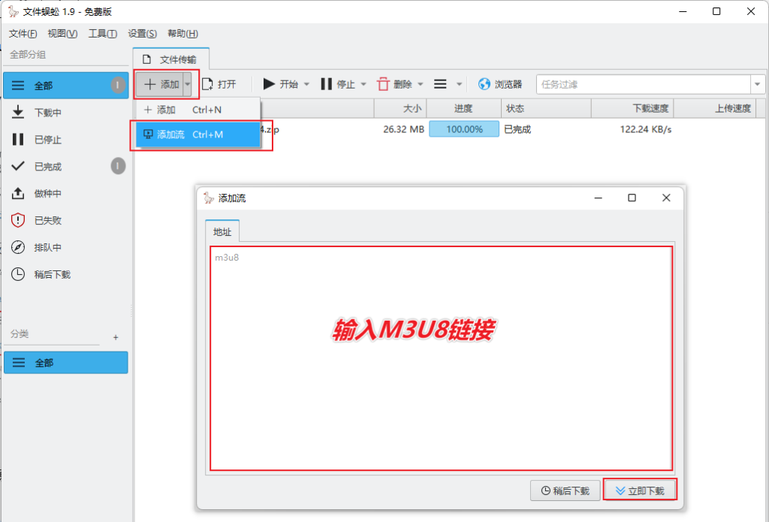The width and height of the screenshot is (769, 522).
Task: Switch to the 地址 tab in dialog
Action: tap(222, 232)
